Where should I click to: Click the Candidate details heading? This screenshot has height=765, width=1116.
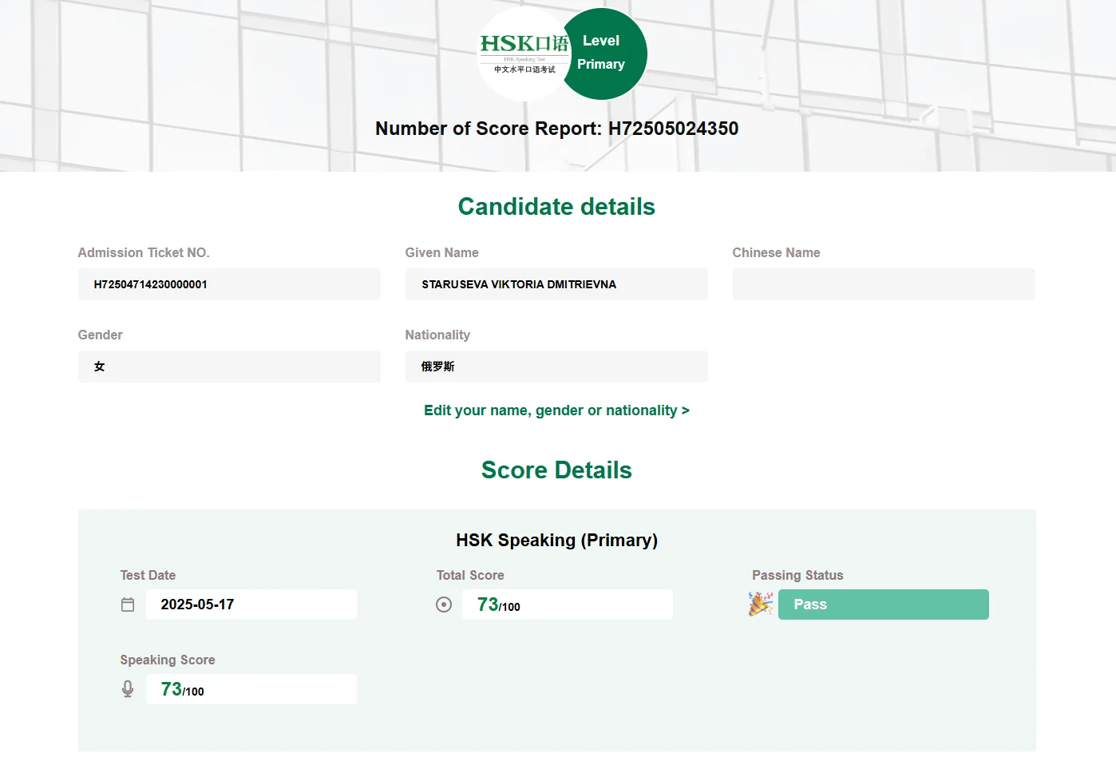[556, 207]
